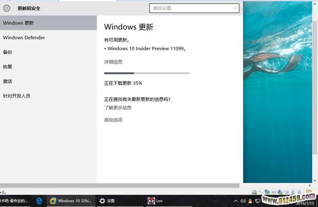Click the CD/DVD drive icon in VMware status bar
Image resolution: width=318 pixels, height=207 pixels.
261,192
